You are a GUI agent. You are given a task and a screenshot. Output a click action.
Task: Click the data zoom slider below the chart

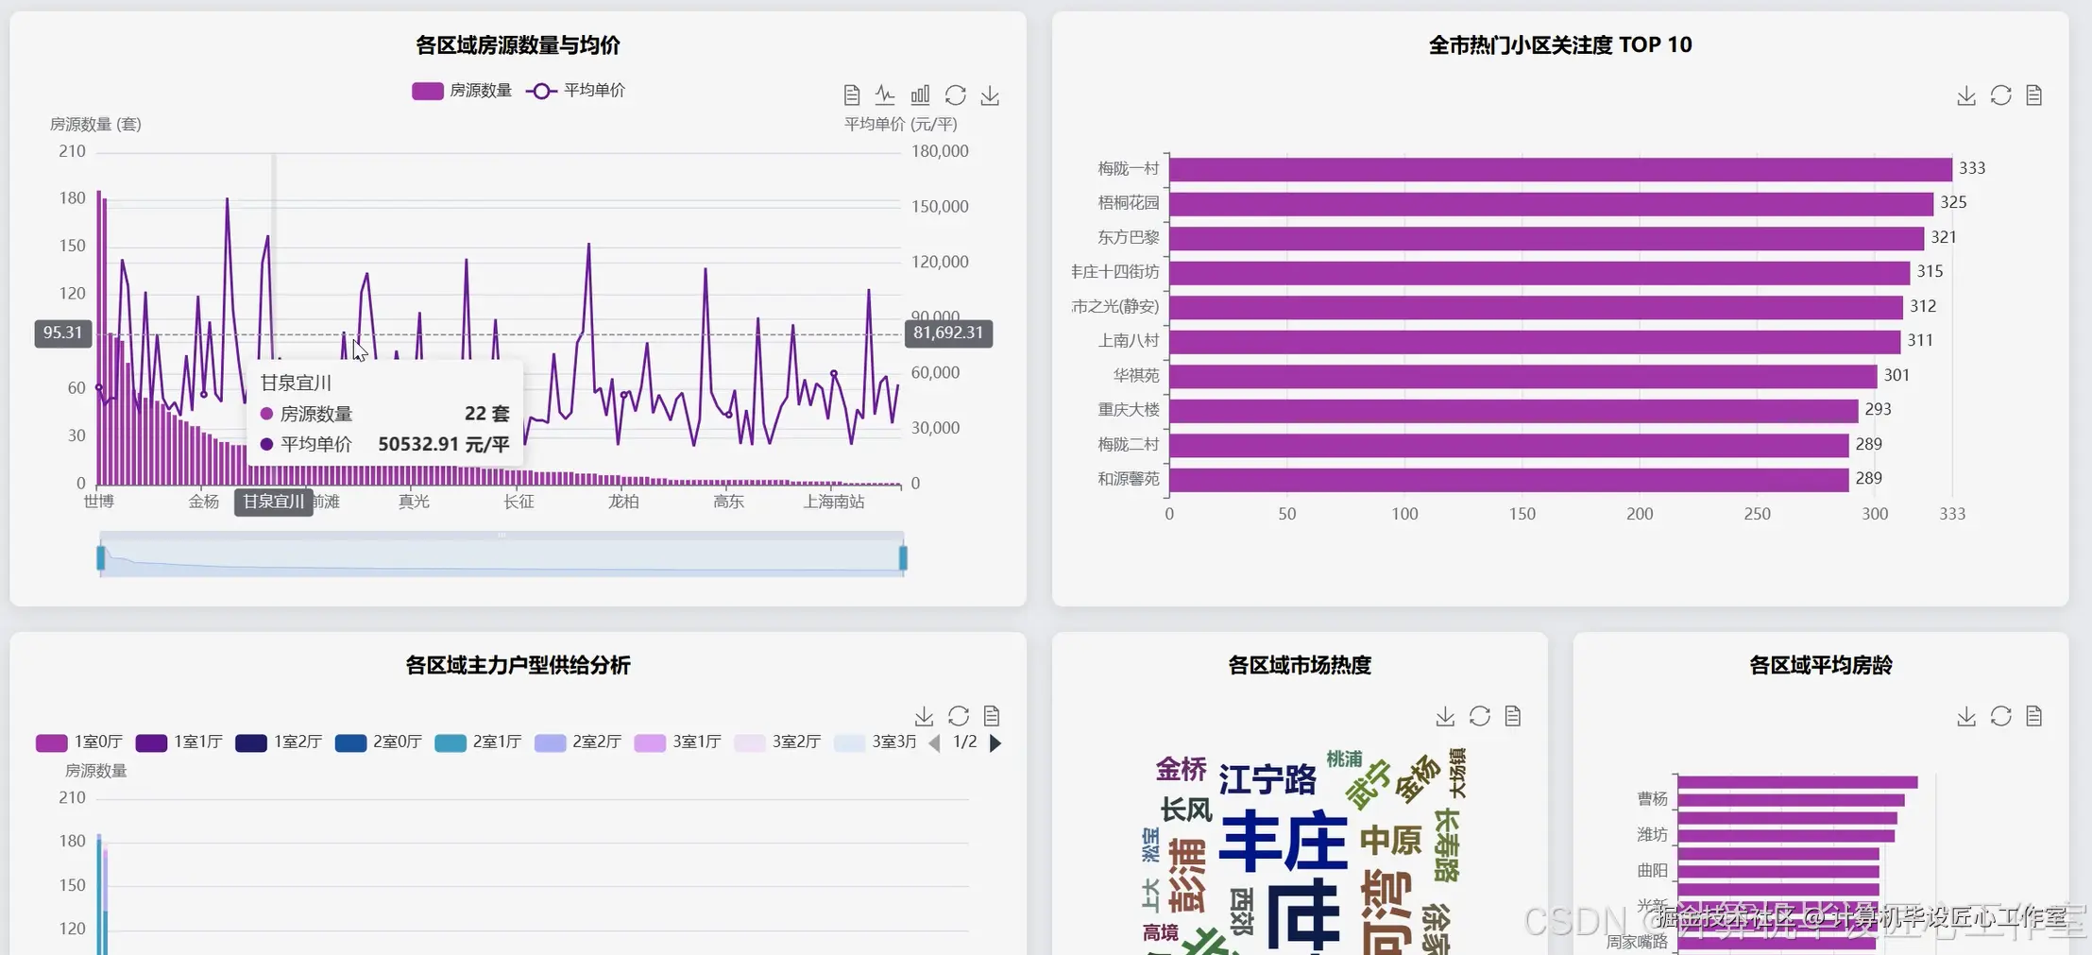coord(501,555)
